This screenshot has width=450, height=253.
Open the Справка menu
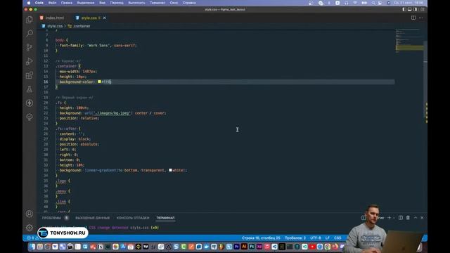[189, 3]
